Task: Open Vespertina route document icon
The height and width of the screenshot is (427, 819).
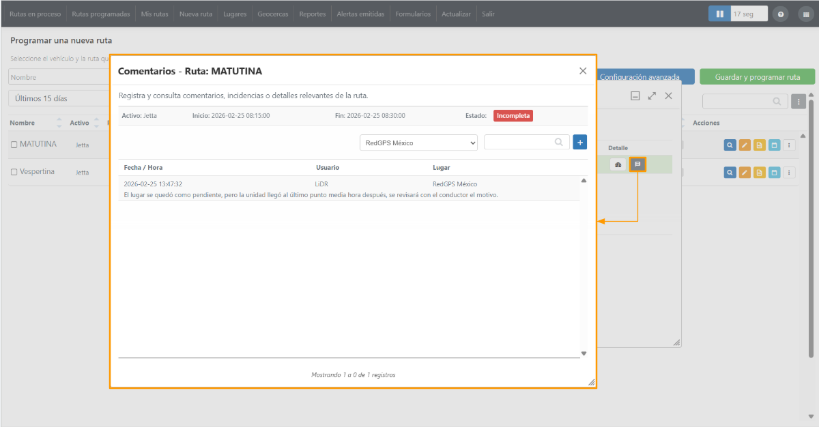Action: point(760,172)
